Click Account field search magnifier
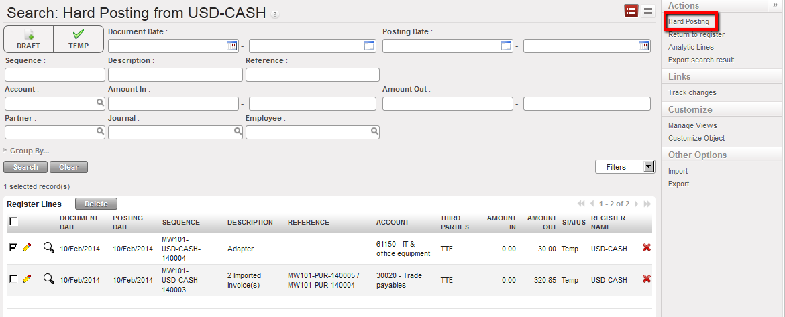The image size is (785, 317). tap(100, 103)
